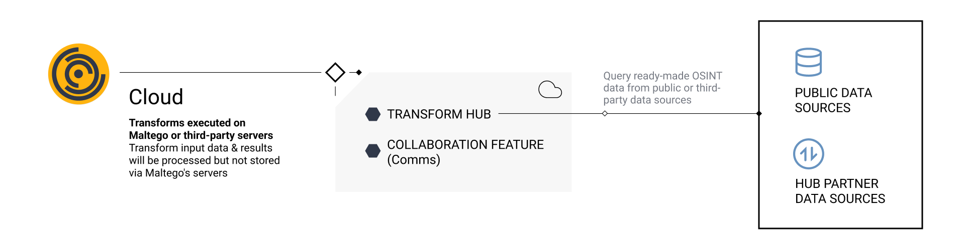Click the small solid black diamond marker
This screenshot has height=246, width=965.
(x=359, y=73)
